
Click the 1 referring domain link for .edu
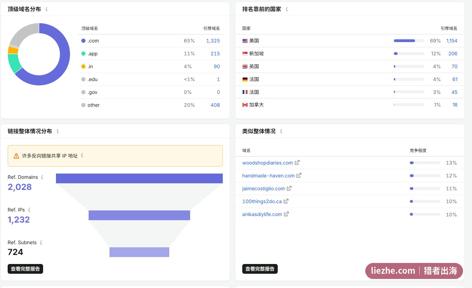click(x=218, y=79)
